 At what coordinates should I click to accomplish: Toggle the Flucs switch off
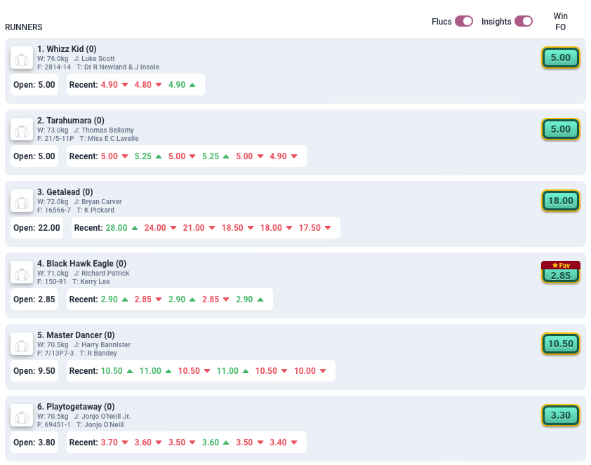464,21
